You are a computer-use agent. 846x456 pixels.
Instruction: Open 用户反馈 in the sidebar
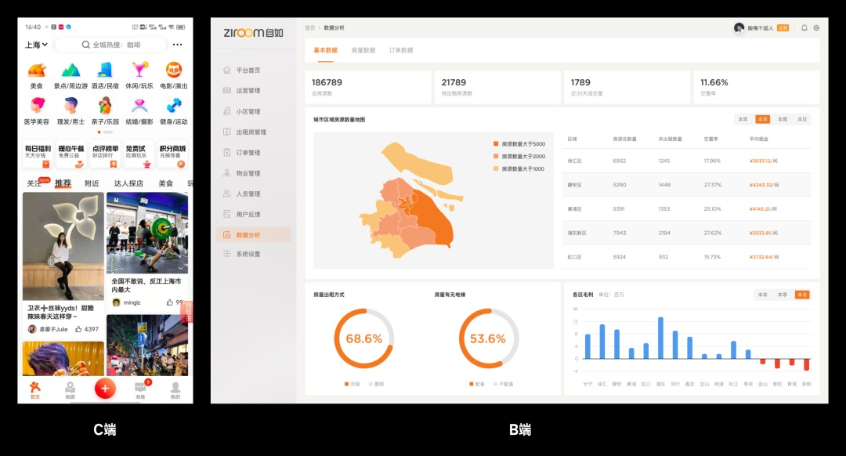[x=254, y=214]
